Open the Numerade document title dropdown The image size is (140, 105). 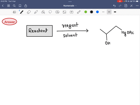tap(70, 6)
